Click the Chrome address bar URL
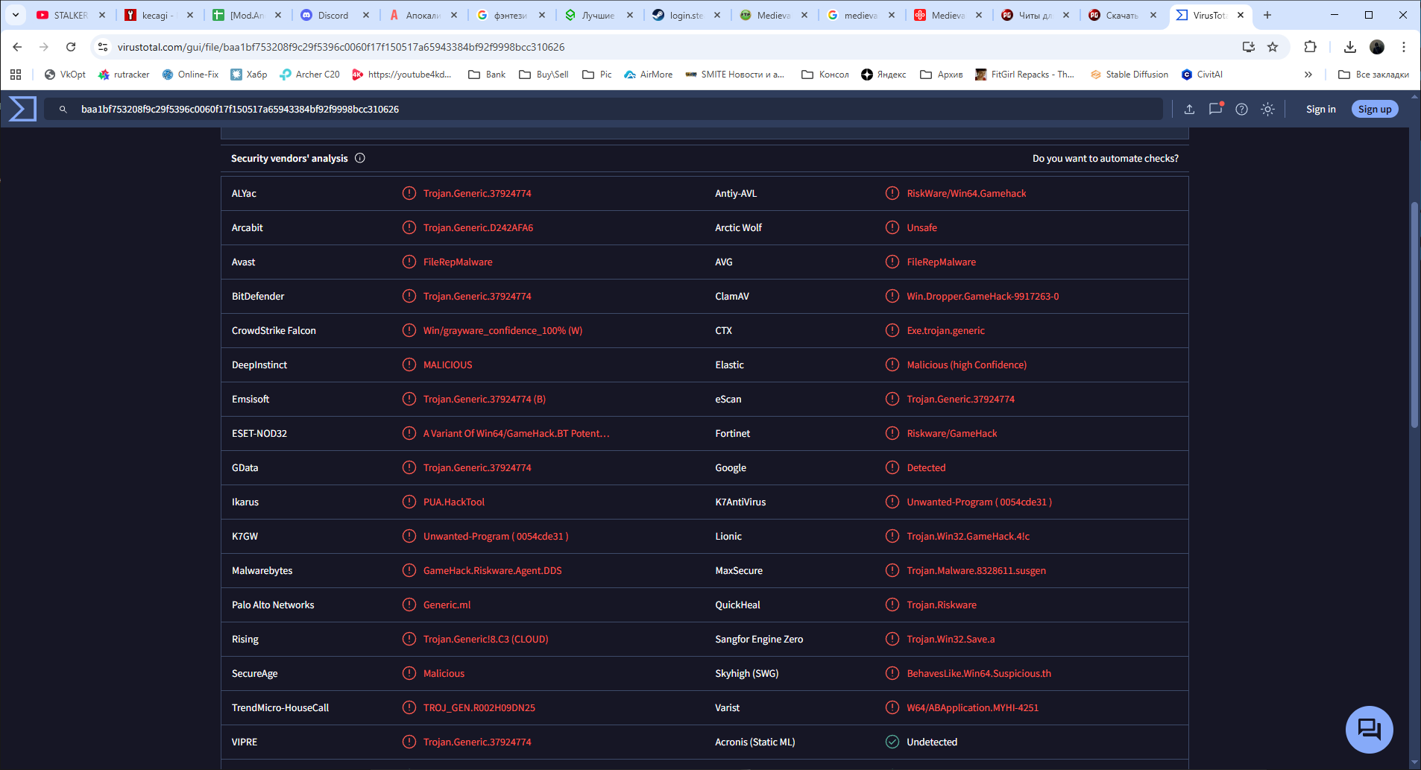 pos(341,47)
